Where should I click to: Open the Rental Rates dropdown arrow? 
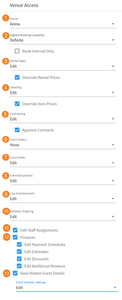pos(113,66)
